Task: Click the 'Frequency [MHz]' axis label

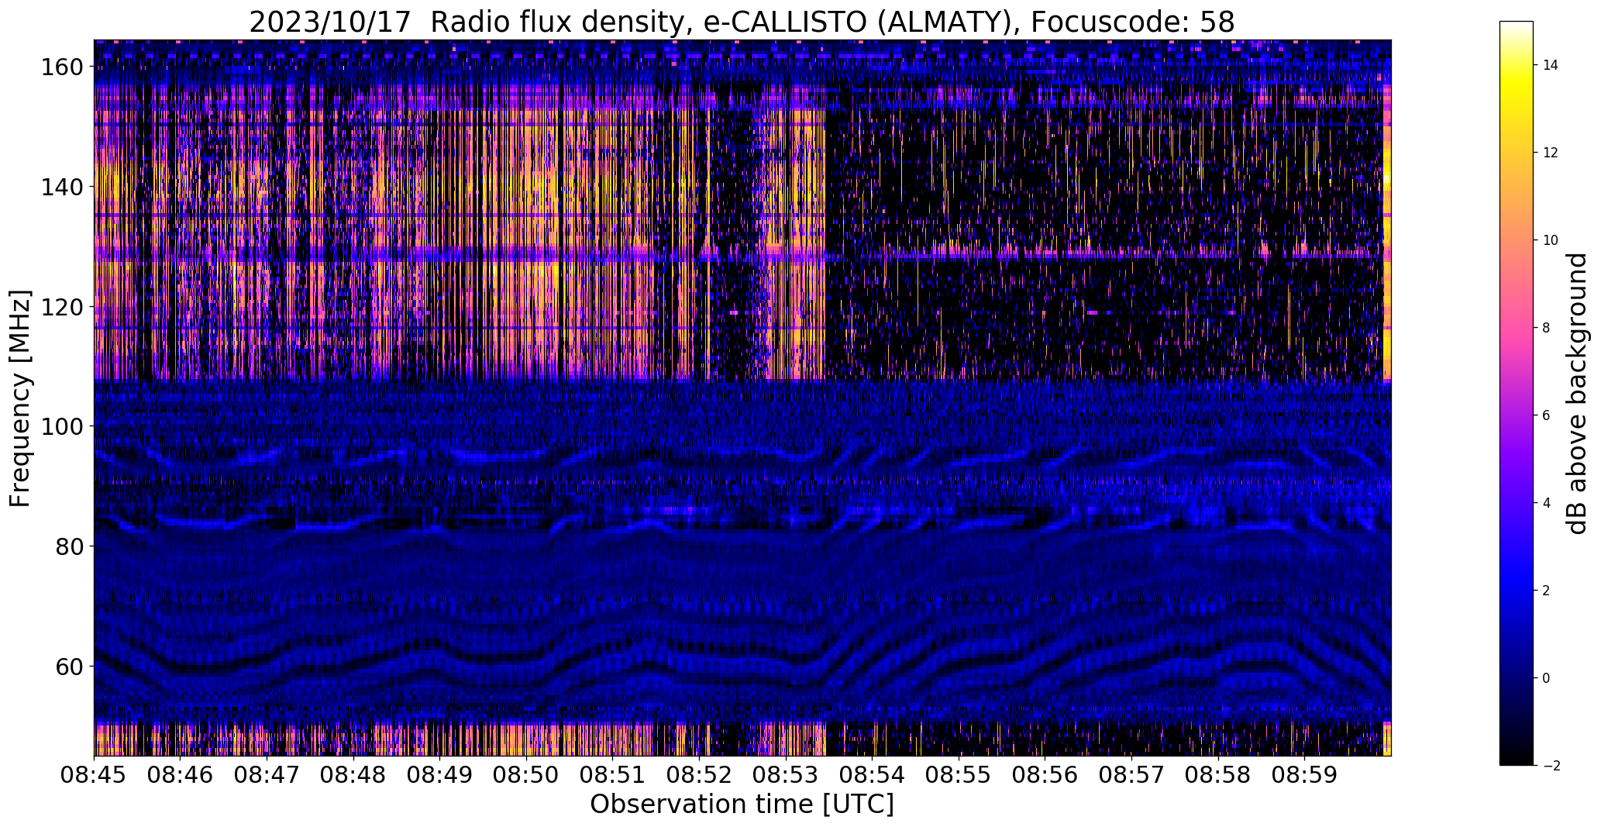Action: point(21,398)
